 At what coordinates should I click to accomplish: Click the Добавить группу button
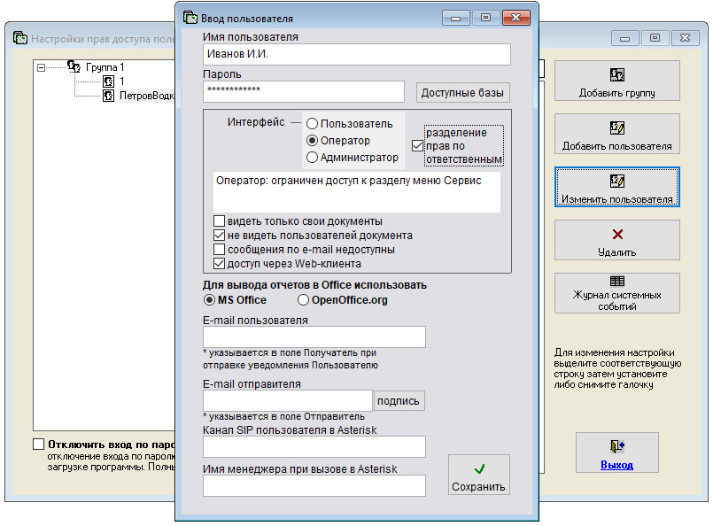(x=617, y=81)
